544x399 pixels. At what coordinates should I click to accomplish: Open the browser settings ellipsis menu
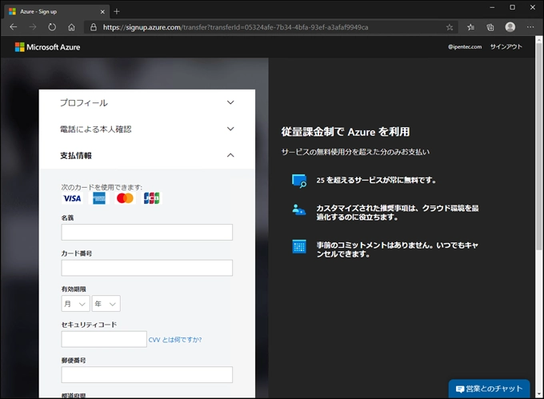coord(530,27)
